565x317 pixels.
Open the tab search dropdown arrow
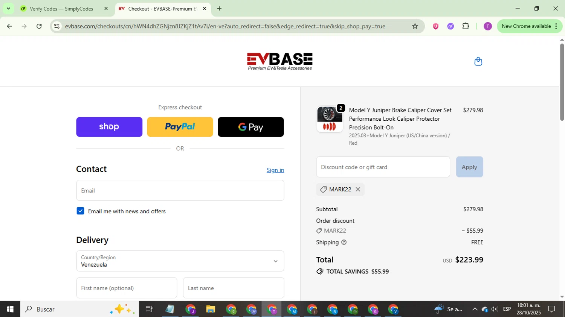[8, 8]
